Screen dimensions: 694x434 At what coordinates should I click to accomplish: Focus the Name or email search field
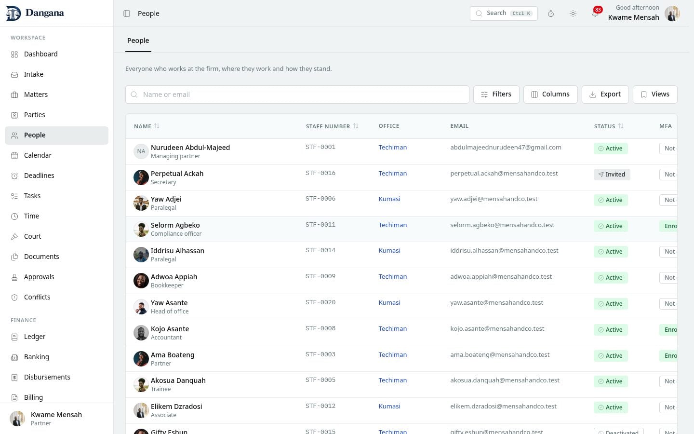pyautogui.click(x=297, y=95)
